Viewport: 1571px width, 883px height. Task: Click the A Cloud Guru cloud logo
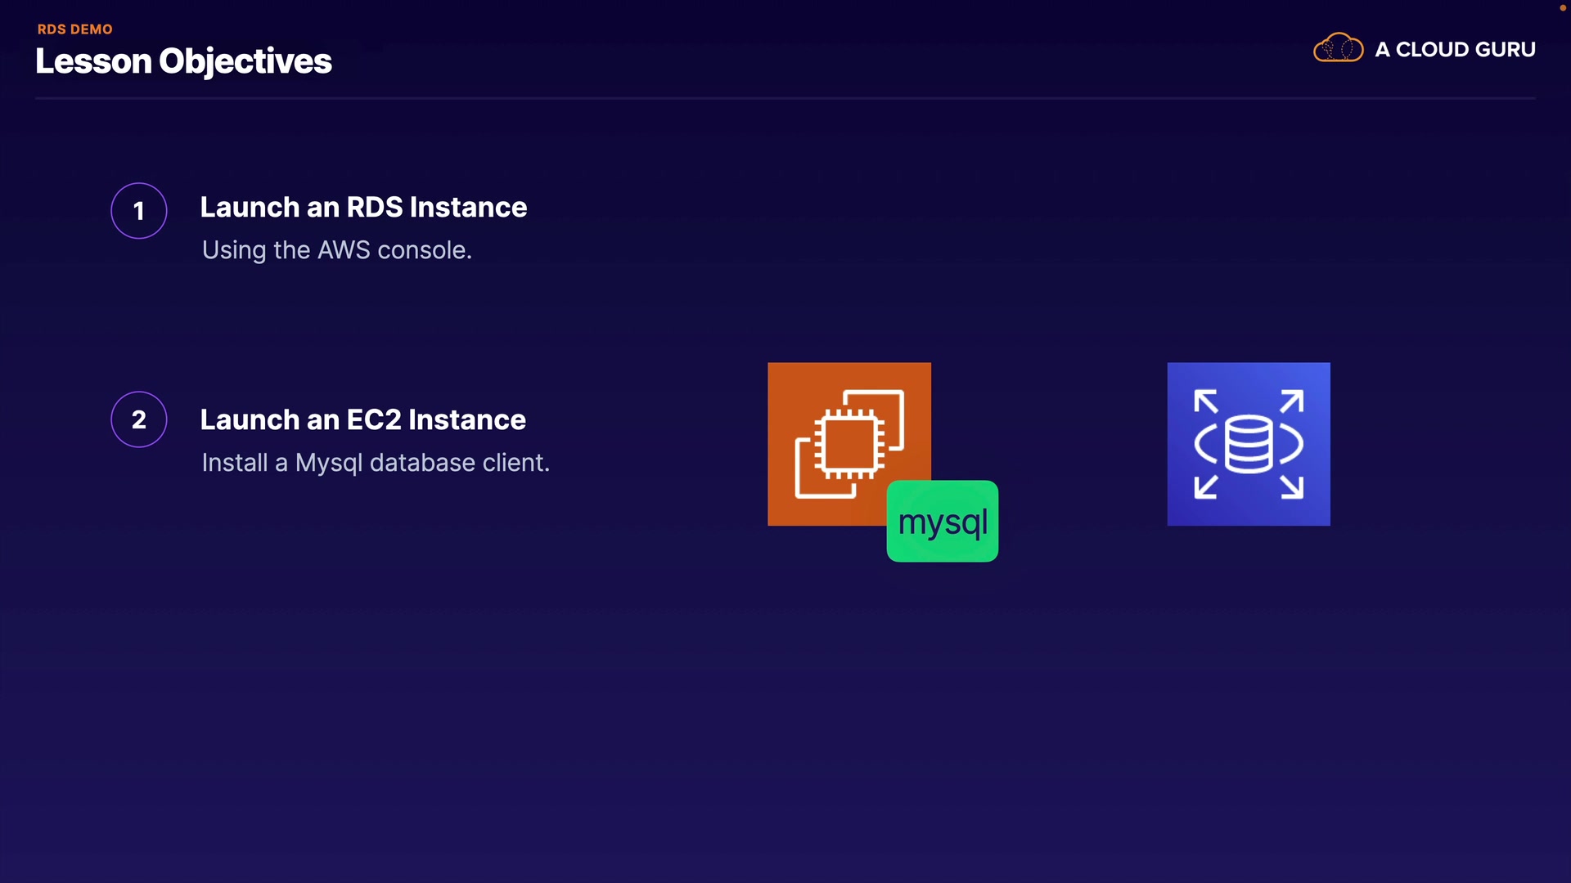[x=1338, y=49]
